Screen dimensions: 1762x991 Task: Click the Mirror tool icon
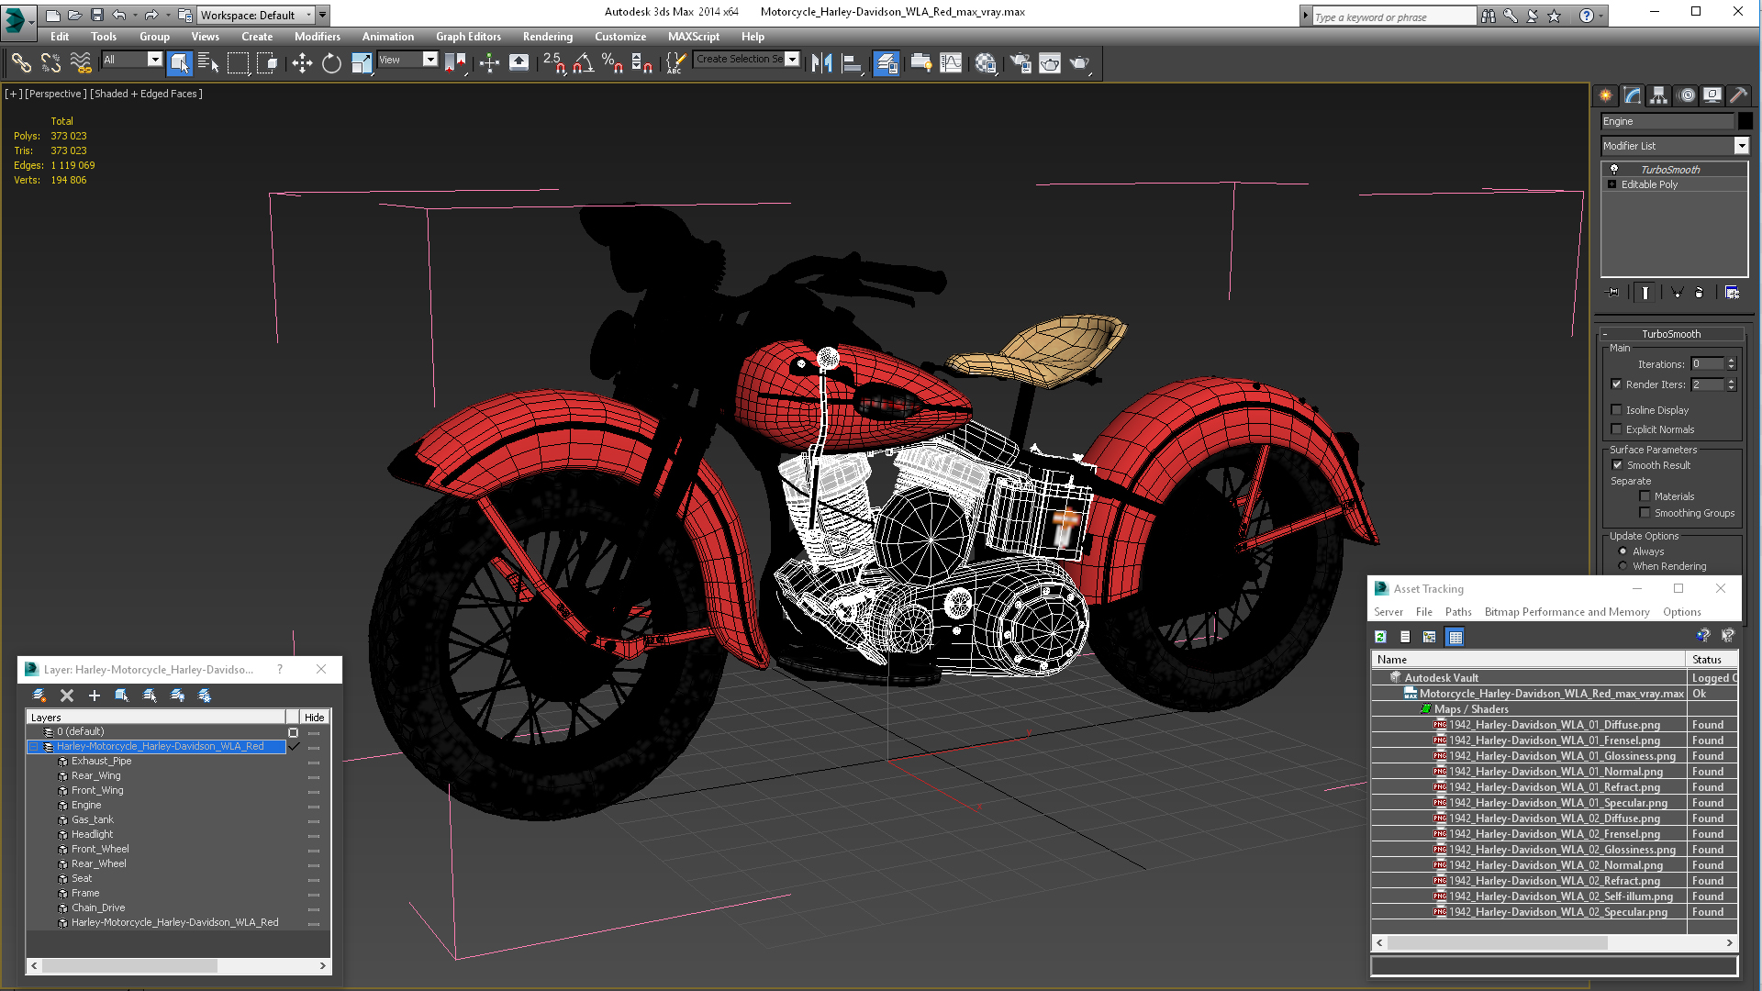tap(822, 62)
